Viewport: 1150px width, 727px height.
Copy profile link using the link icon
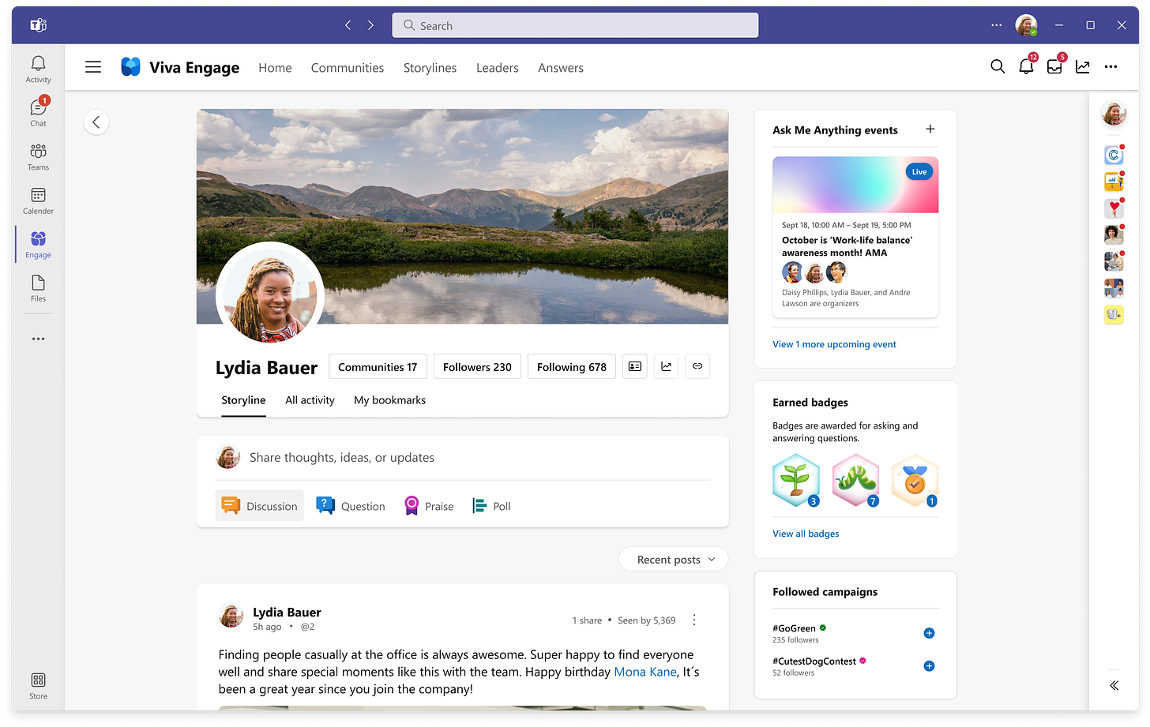697,365
